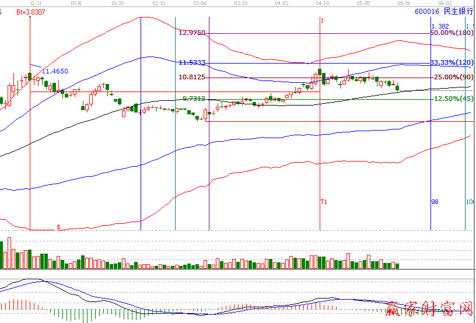Click the red cycle marker labeled 71
Screen dimensions: 476x323
coord(324,201)
